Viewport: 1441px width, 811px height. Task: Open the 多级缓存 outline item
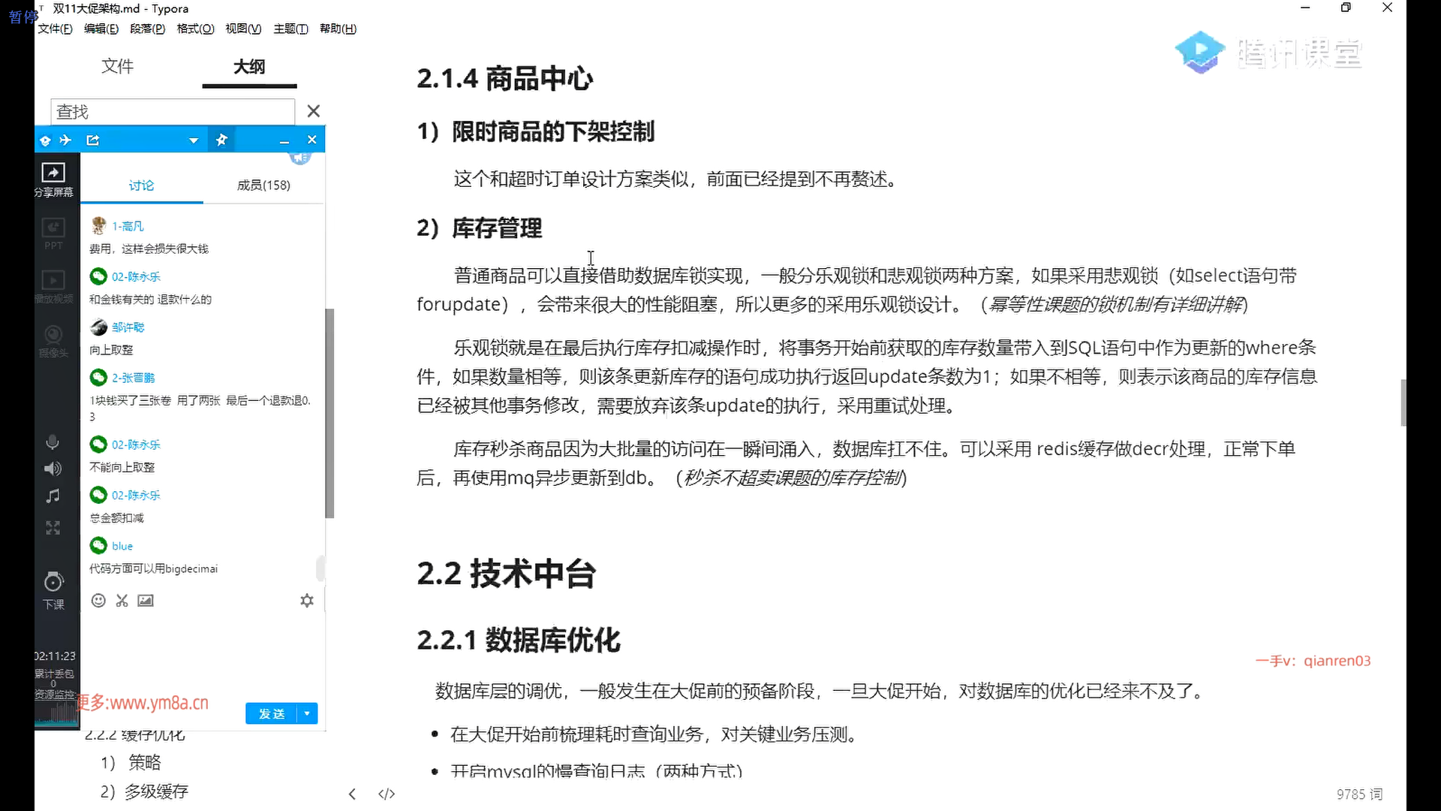(156, 791)
